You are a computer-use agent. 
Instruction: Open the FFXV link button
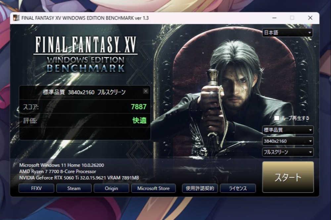coord(36,188)
